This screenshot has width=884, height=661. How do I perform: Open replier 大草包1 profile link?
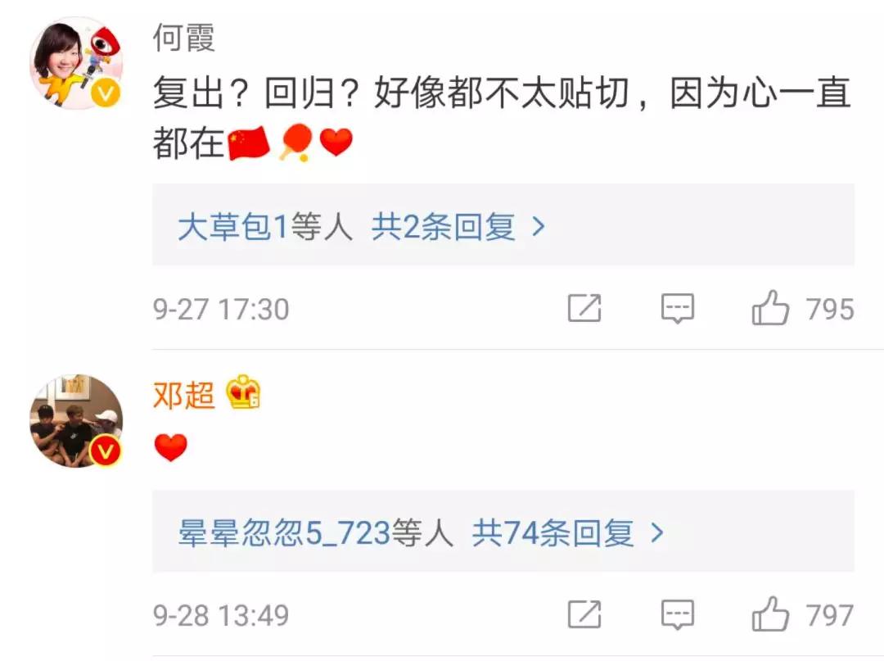click(233, 227)
